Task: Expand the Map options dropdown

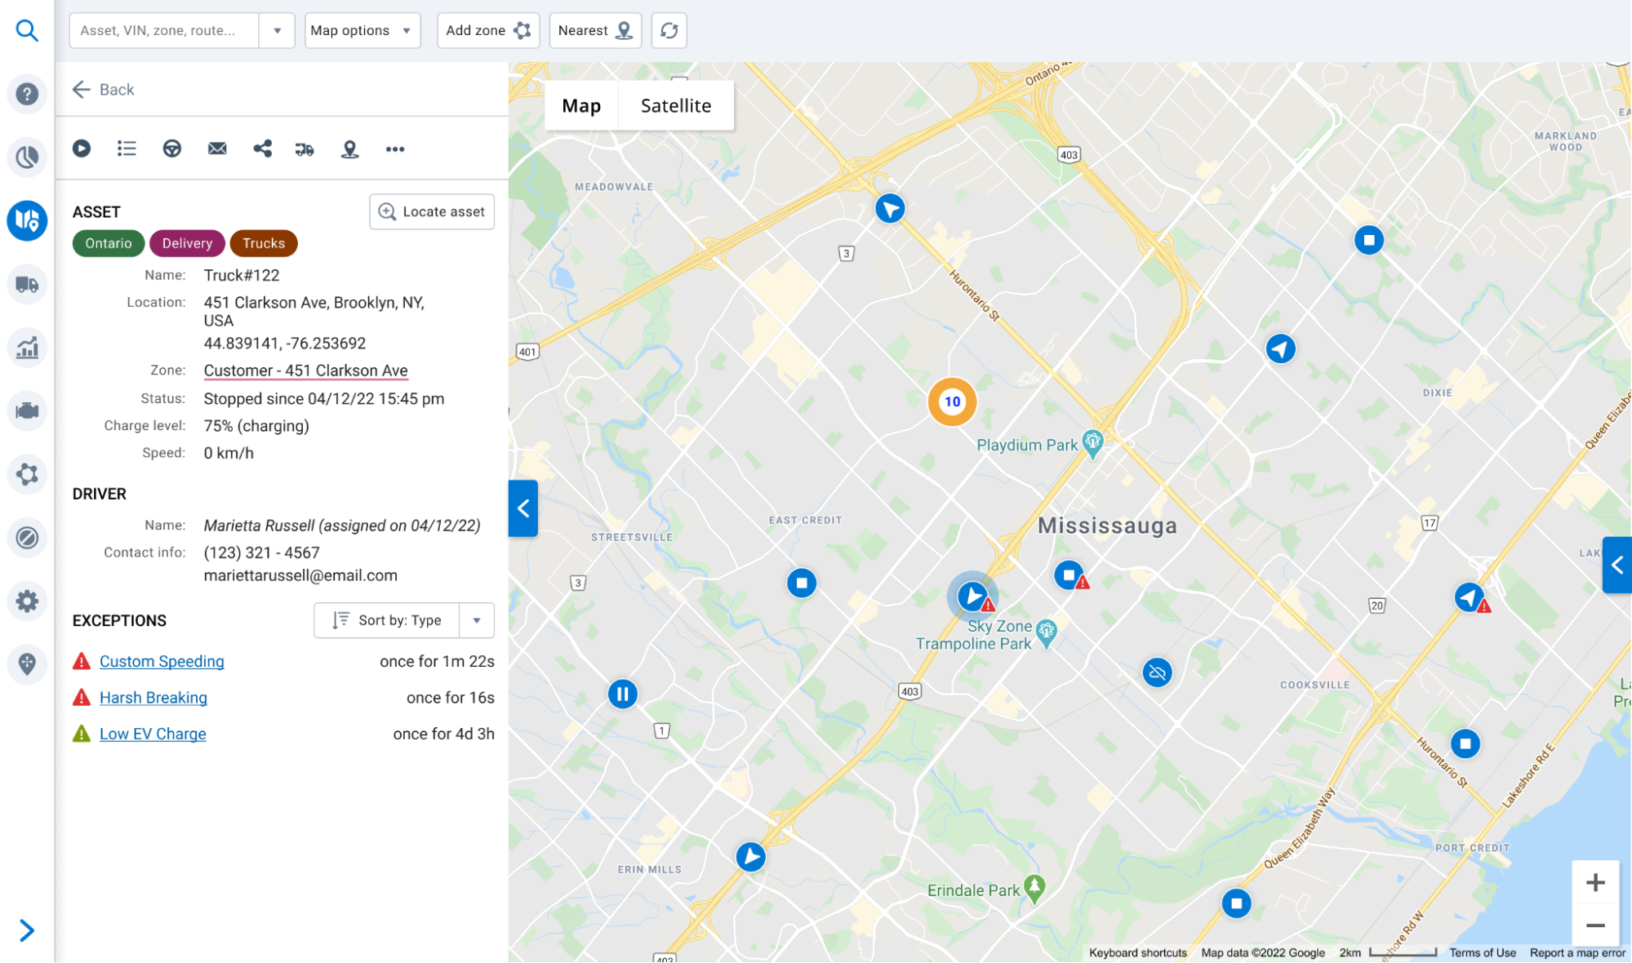Action: tap(362, 30)
